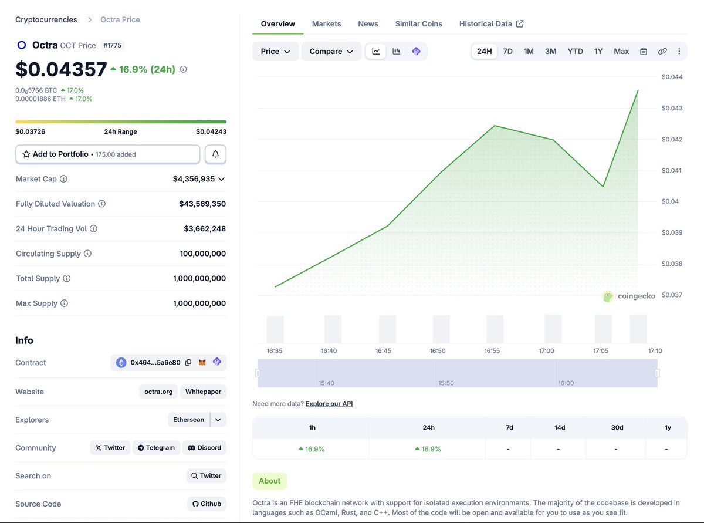
Task: Click the About section label
Action: click(270, 481)
